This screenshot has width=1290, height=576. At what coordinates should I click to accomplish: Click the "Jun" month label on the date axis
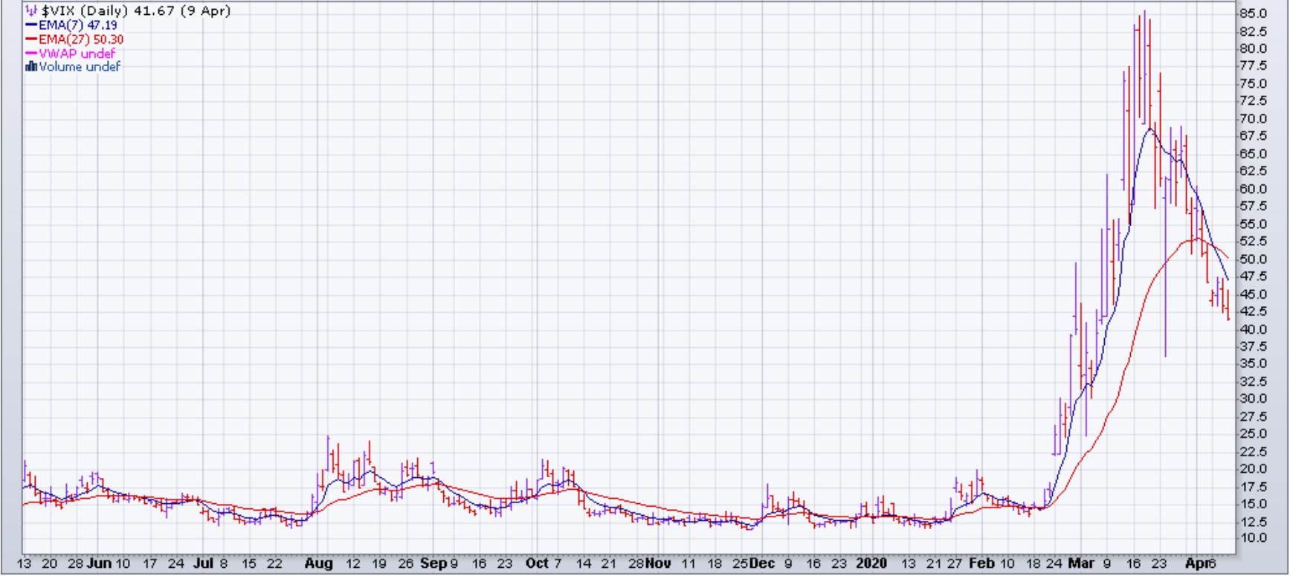[x=99, y=563]
